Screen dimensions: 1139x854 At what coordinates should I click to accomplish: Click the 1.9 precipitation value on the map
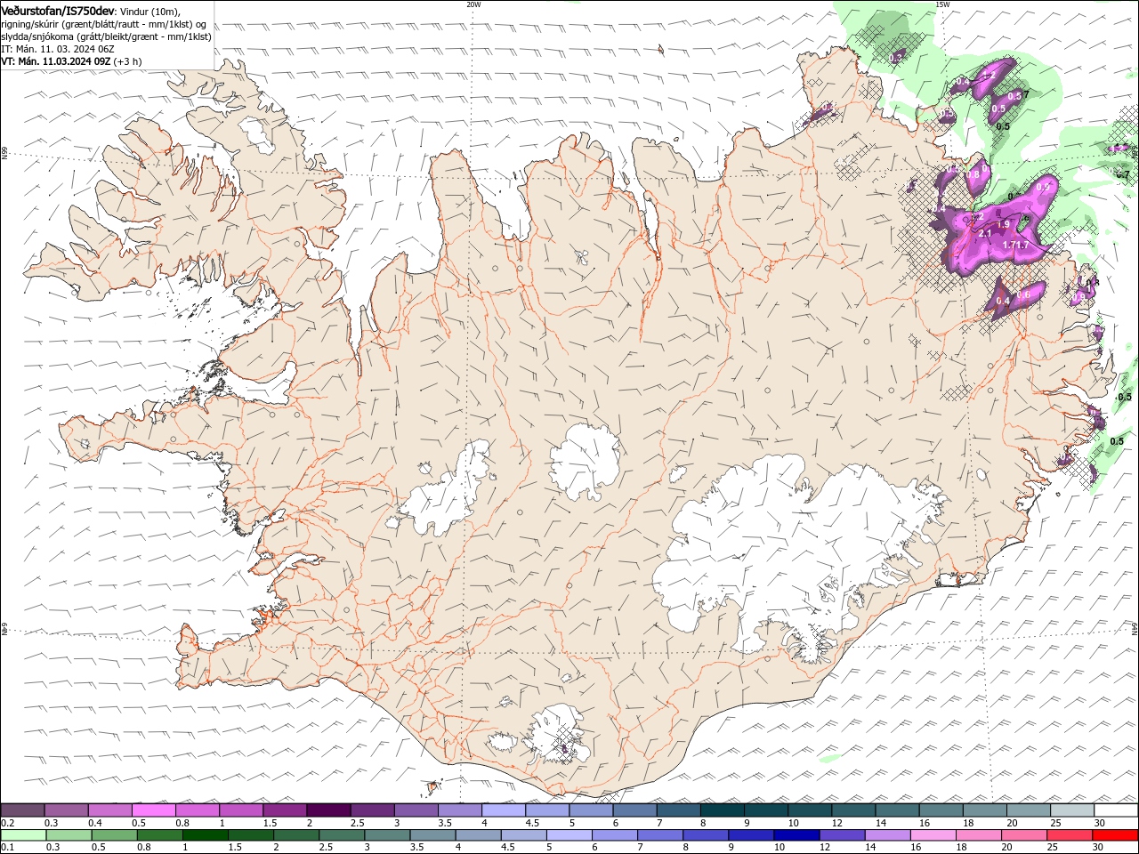click(x=1003, y=224)
